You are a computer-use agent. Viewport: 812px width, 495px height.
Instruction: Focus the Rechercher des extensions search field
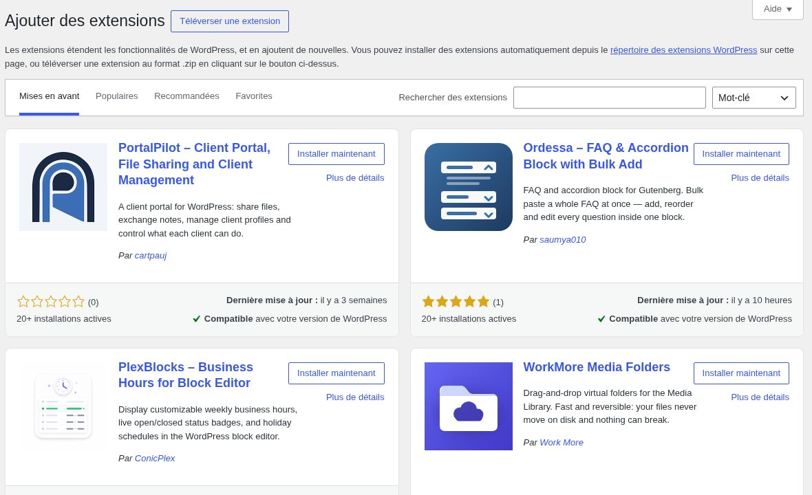coord(610,98)
